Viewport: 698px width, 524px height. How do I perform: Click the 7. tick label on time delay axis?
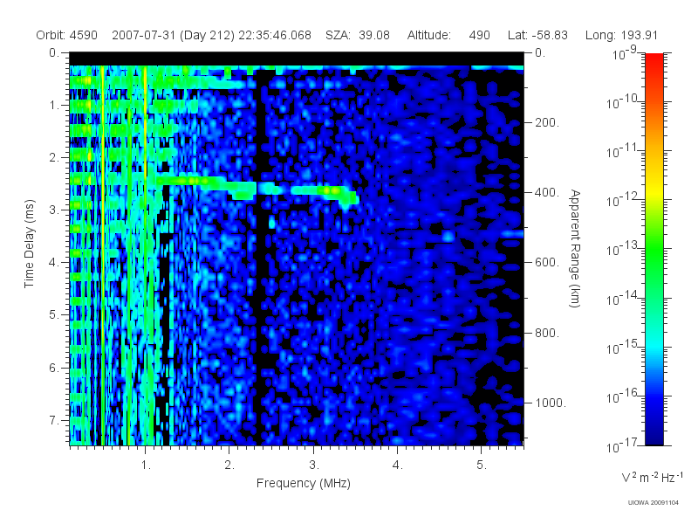(x=54, y=420)
